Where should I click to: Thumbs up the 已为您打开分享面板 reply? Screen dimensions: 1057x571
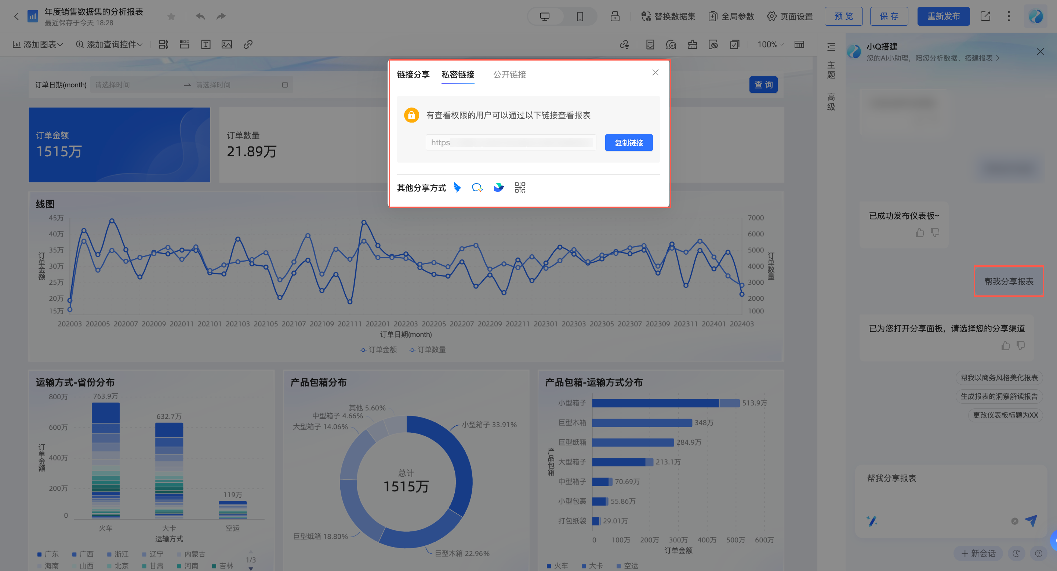point(1005,345)
